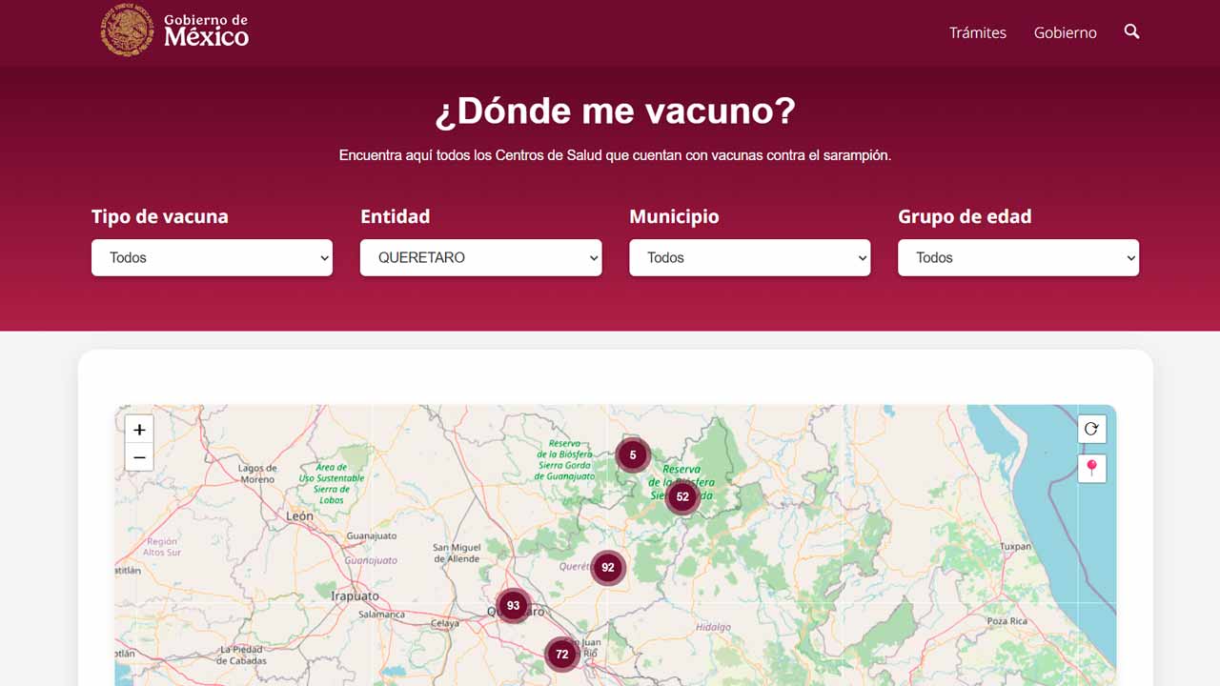Screen dimensions: 1220x686
Task: Open the cluster marker labeled 92
Action: pyautogui.click(x=608, y=568)
